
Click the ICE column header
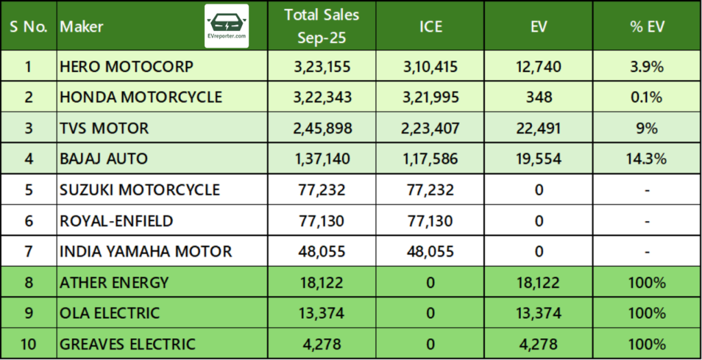pos(431,27)
